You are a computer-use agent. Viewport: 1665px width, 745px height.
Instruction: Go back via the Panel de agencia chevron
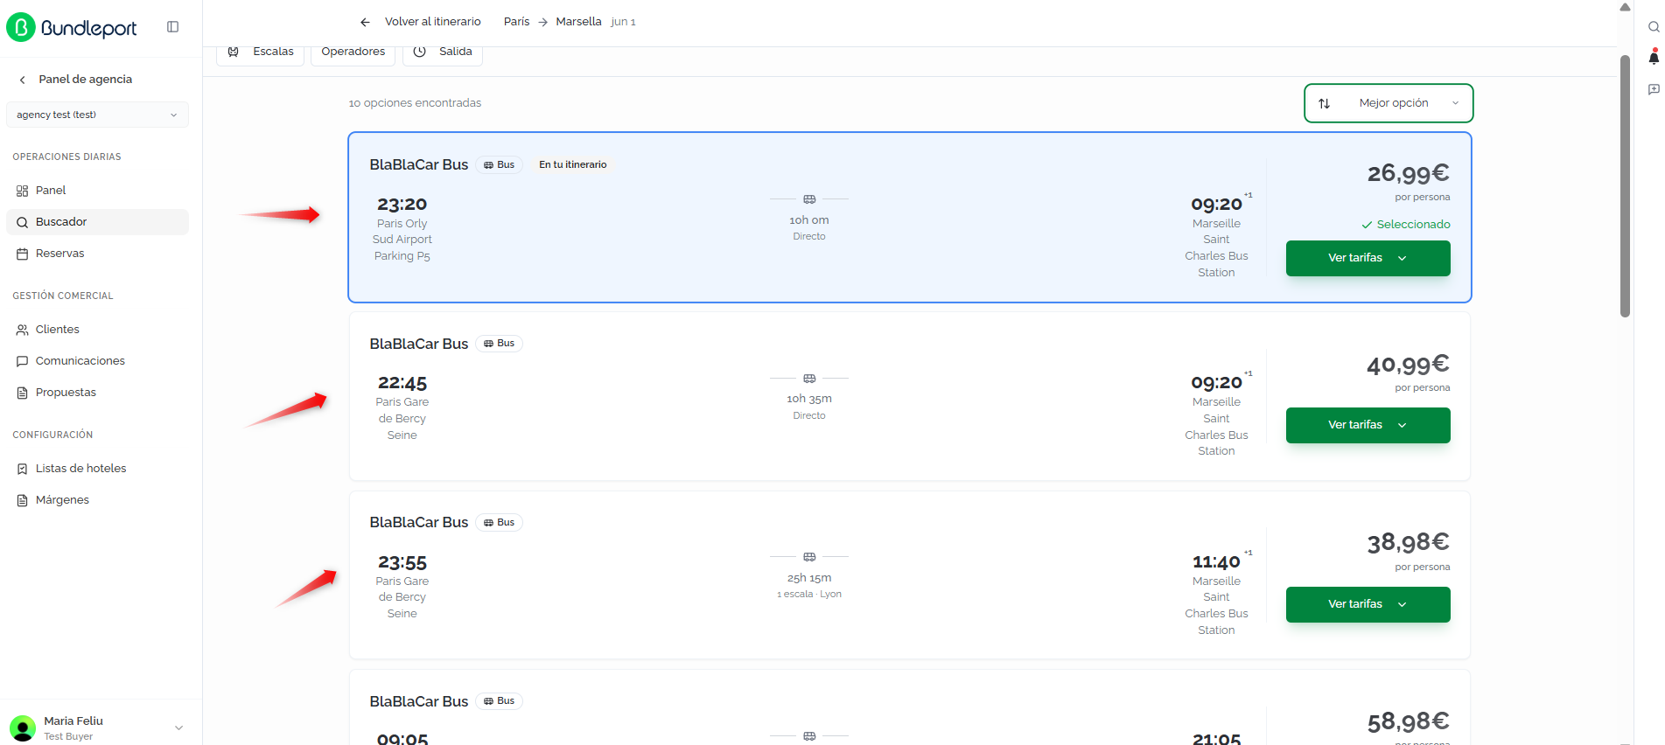[x=23, y=80]
